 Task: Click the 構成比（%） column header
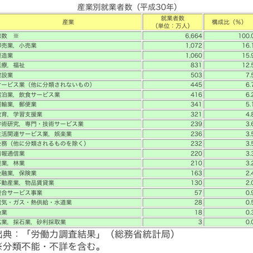coord(228,22)
